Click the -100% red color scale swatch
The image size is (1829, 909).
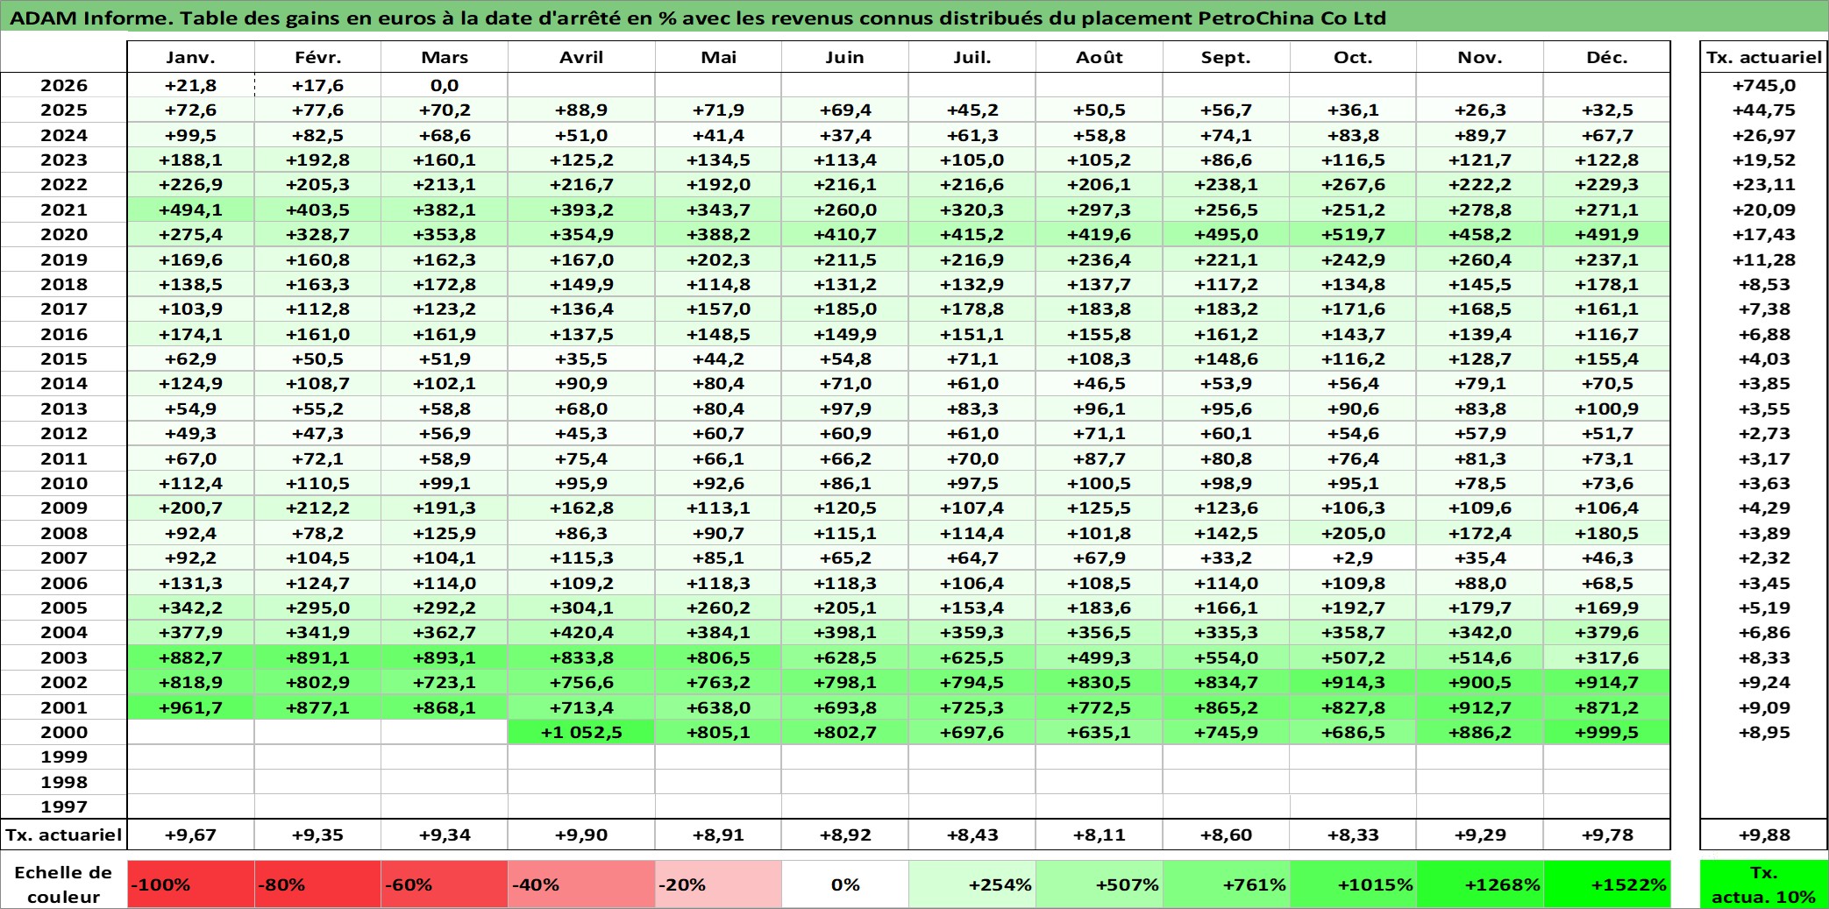coord(191,884)
